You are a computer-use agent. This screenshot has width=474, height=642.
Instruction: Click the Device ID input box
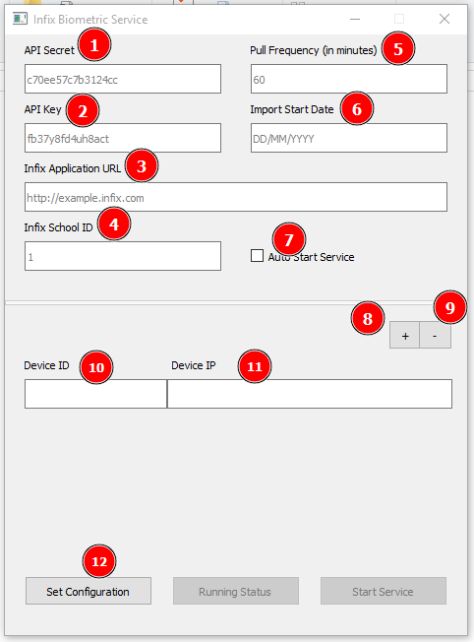pos(95,394)
